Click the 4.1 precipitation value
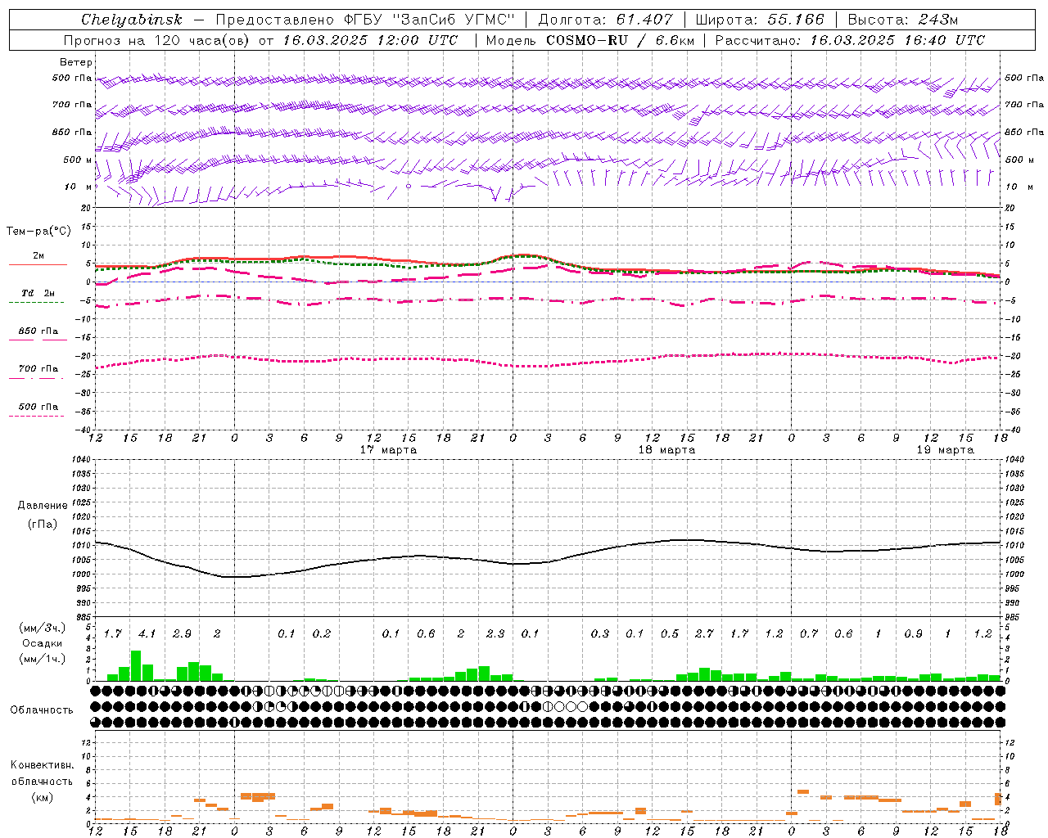The height and width of the screenshot is (838, 1048). [x=147, y=634]
